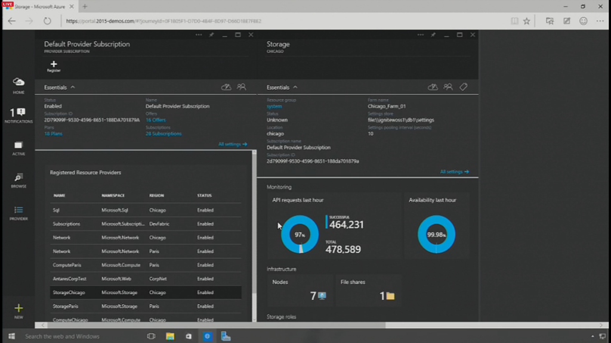Click the Browse icon in the sidebar
Screen dimensions: 611x343
coord(18,179)
